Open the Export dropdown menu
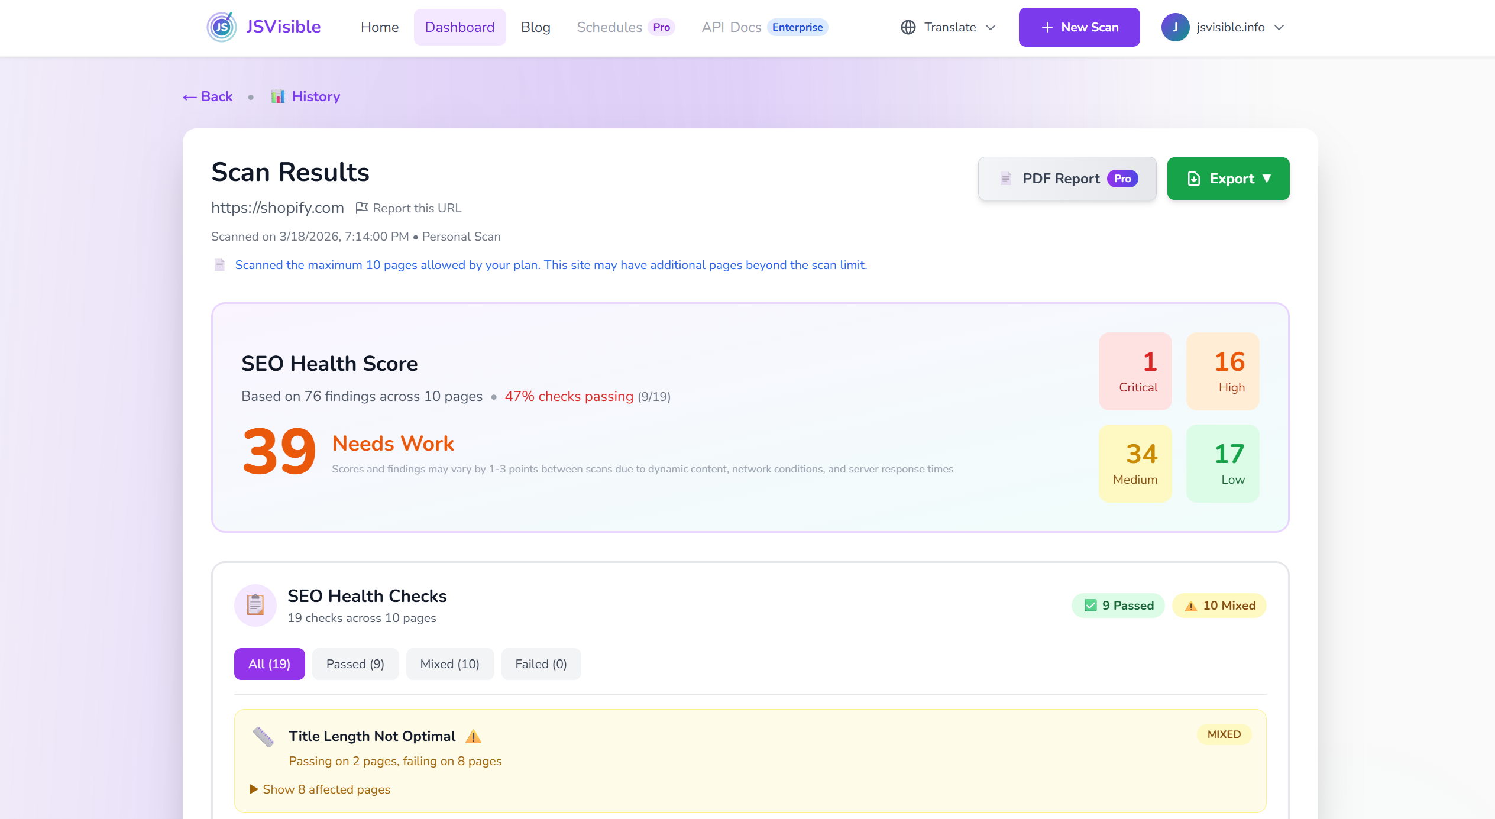Screen dimensions: 1495x819 1228,179
